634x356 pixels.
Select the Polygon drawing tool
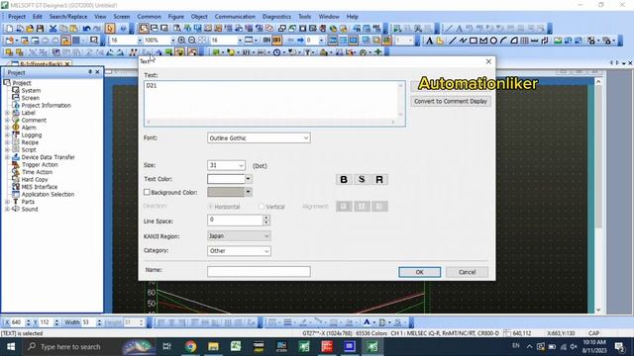[x=483, y=41]
